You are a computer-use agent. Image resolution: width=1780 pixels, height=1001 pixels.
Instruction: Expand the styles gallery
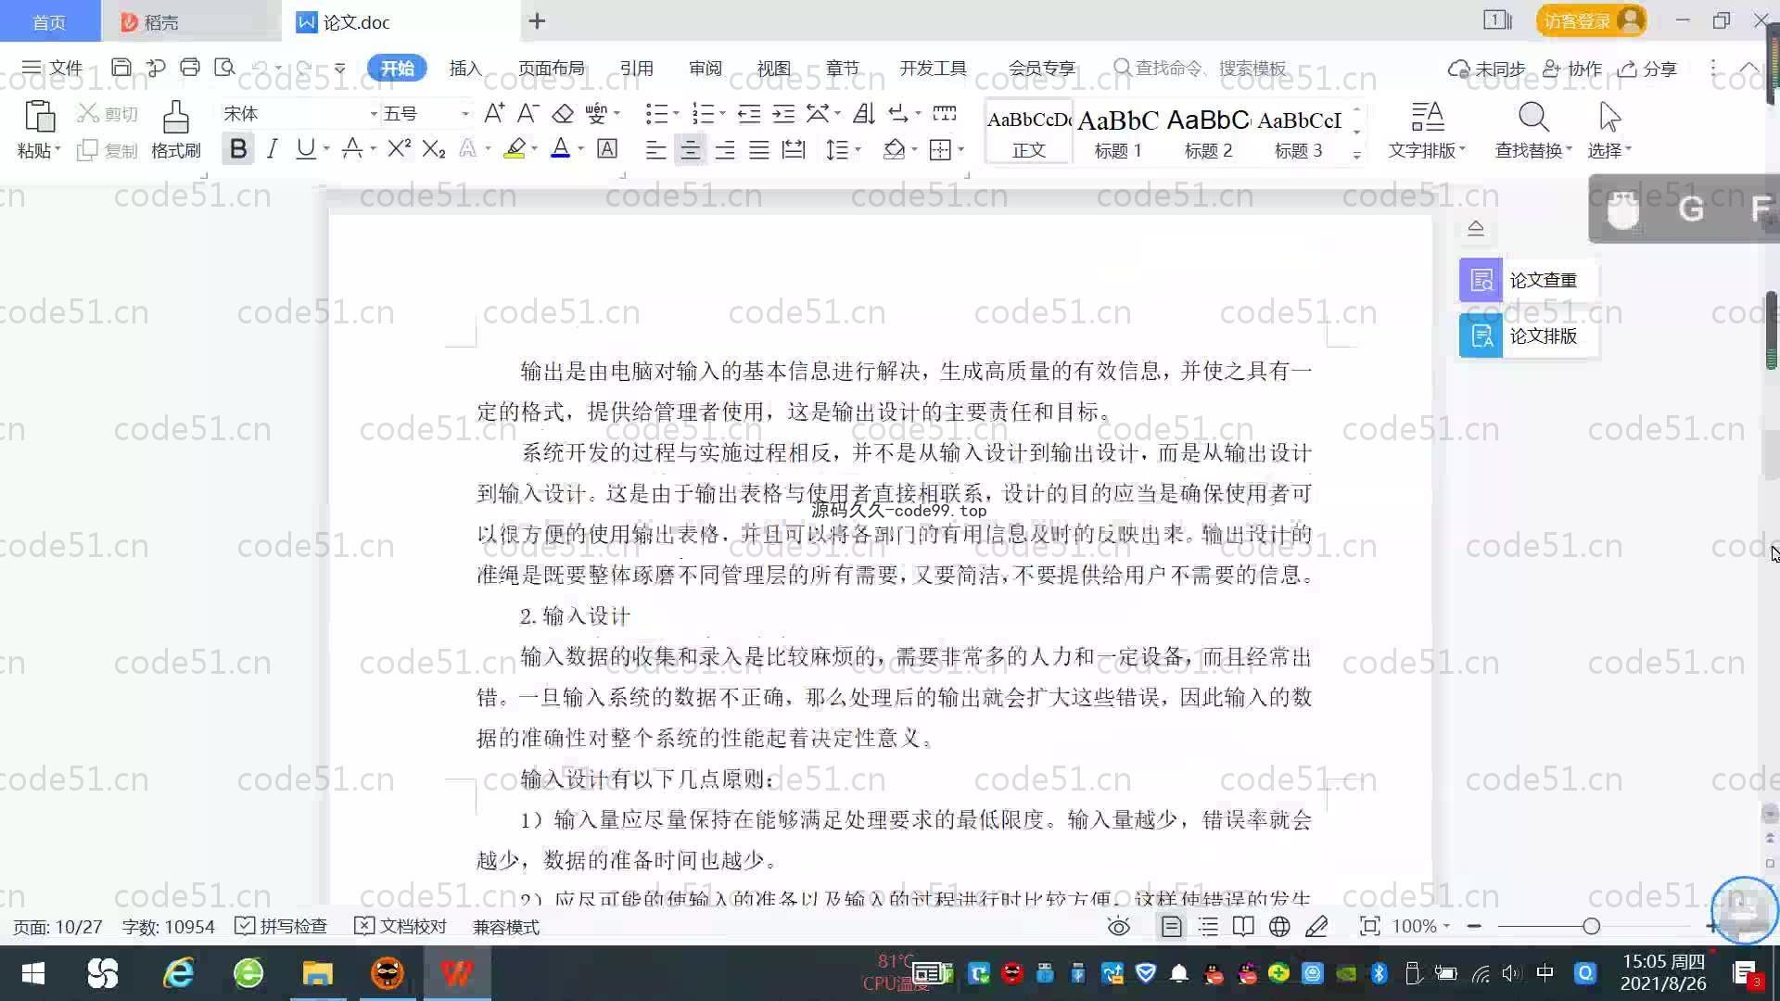coord(1357,156)
